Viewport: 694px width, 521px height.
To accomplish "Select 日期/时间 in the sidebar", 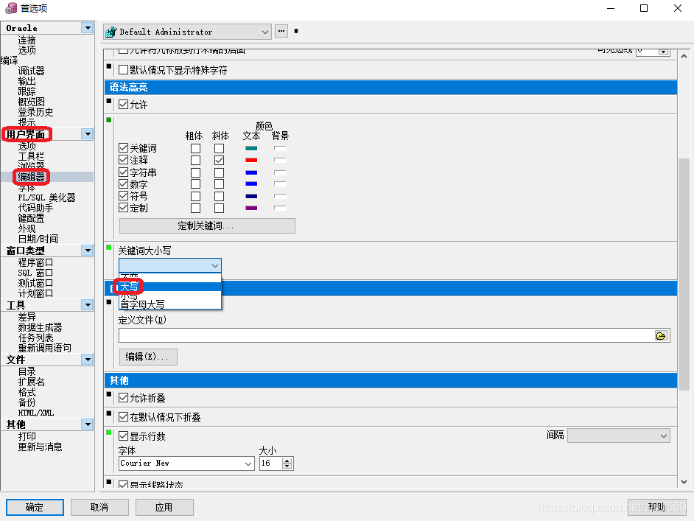I will (38, 239).
